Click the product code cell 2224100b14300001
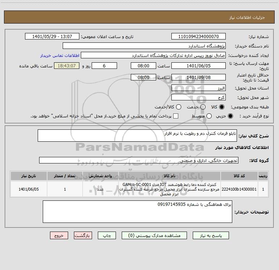Viewport: 279px width, 270px height. coord(239,189)
